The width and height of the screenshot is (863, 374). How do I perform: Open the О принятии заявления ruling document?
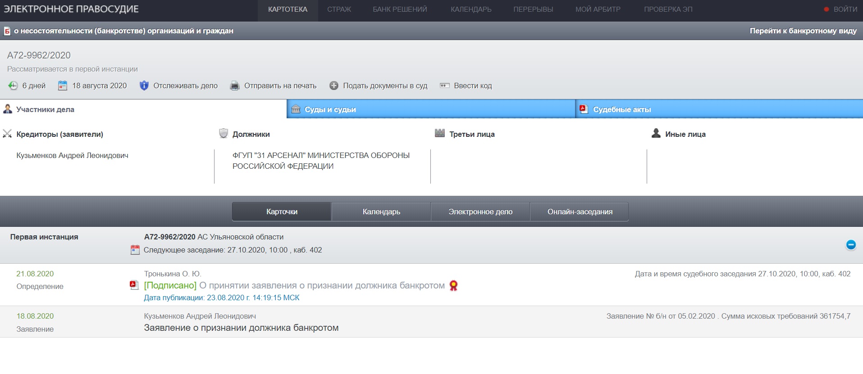(322, 285)
